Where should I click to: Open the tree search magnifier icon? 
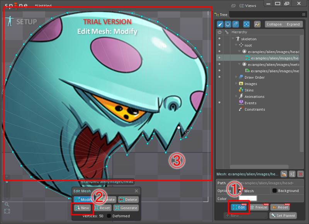click(x=257, y=24)
